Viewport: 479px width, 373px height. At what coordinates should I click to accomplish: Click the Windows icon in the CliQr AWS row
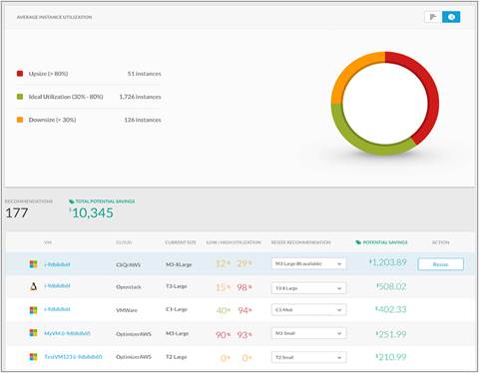[x=33, y=264]
